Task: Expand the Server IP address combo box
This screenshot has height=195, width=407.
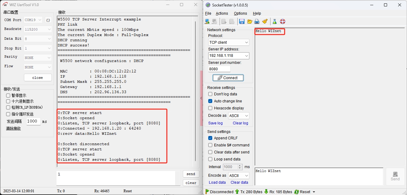Action: 246,56
